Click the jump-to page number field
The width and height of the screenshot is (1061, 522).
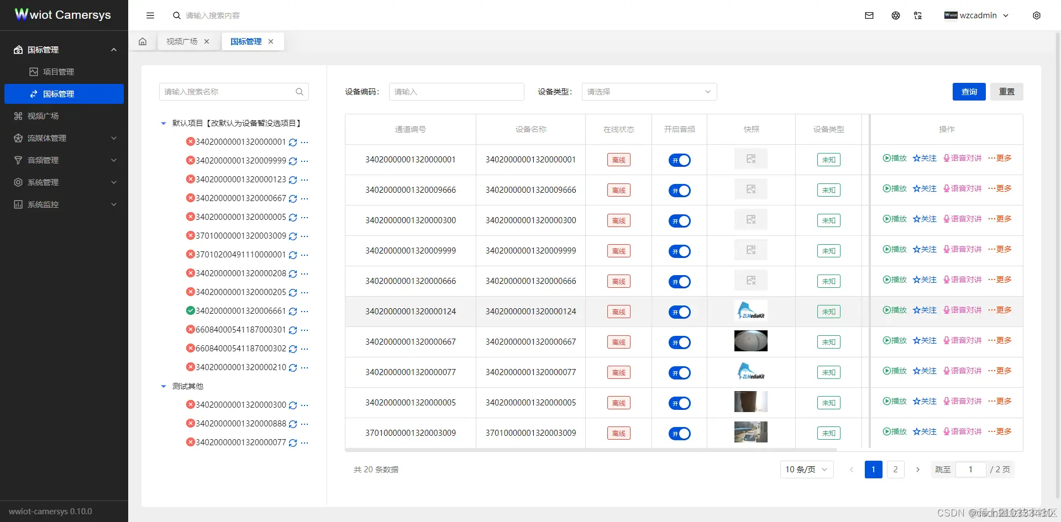pos(970,470)
